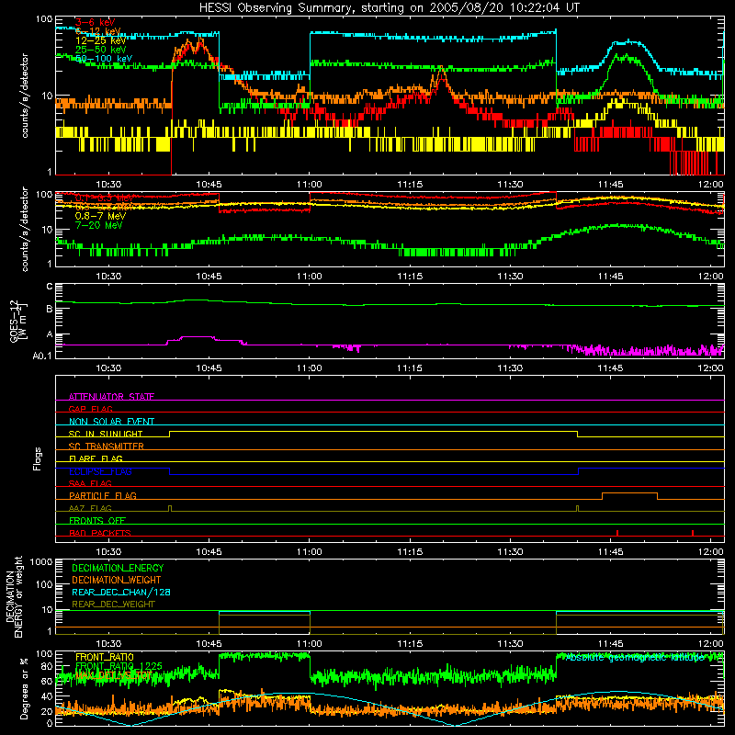This screenshot has height=735, width=735.
Task: Click the ATTENUATOR_STATE flag label
Action: [111, 397]
